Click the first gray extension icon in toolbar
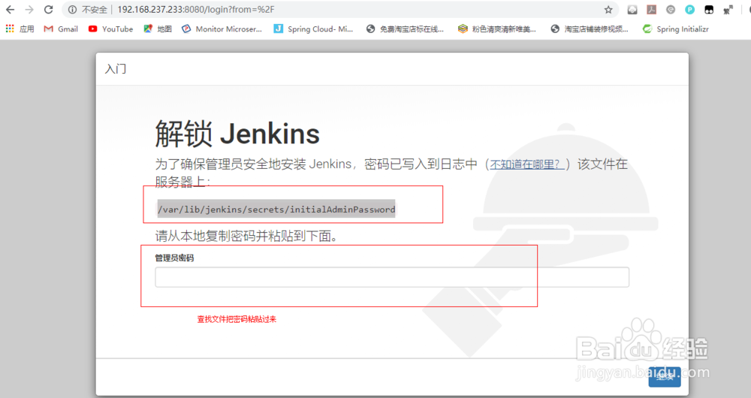Viewport: 751px width, 398px height. point(632,10)
